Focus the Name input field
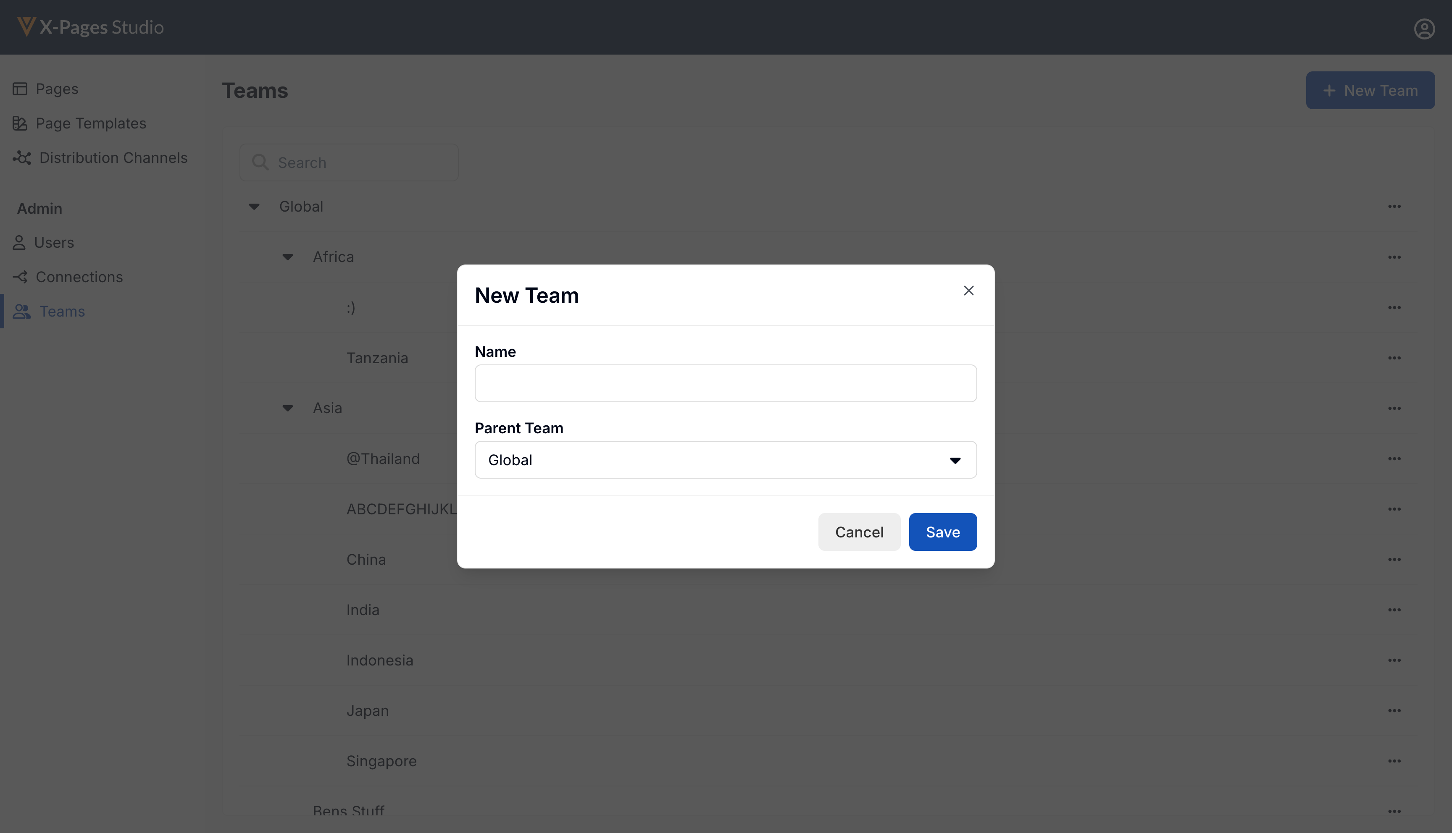Viewport: 1452px width, 833px height. 725,383
